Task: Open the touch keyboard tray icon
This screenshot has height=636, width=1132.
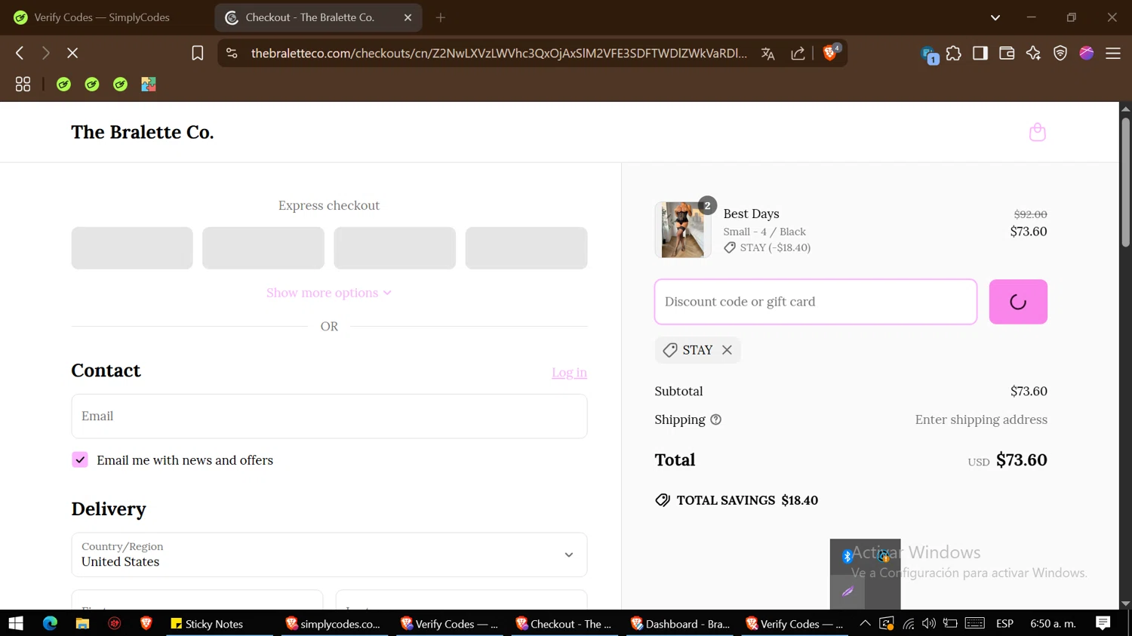Action: pyautogui.click(x=974, y=623)
